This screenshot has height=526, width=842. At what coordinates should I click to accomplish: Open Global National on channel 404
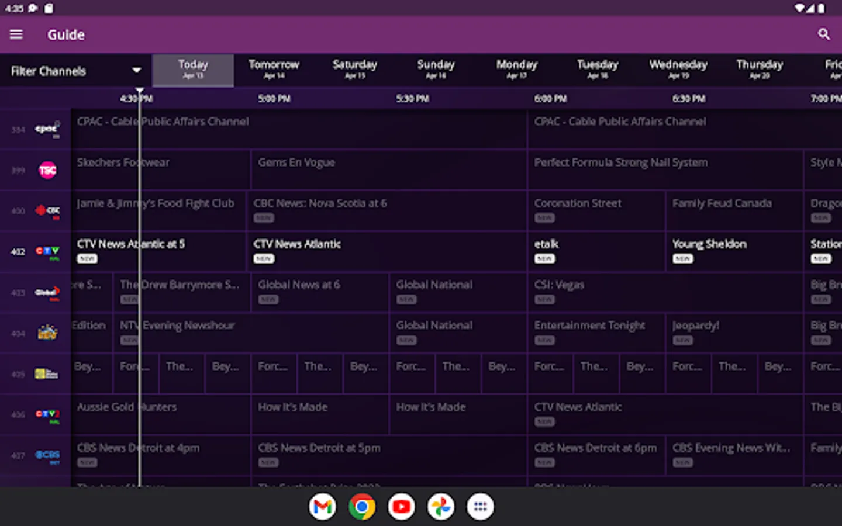(x=458, y=333)
